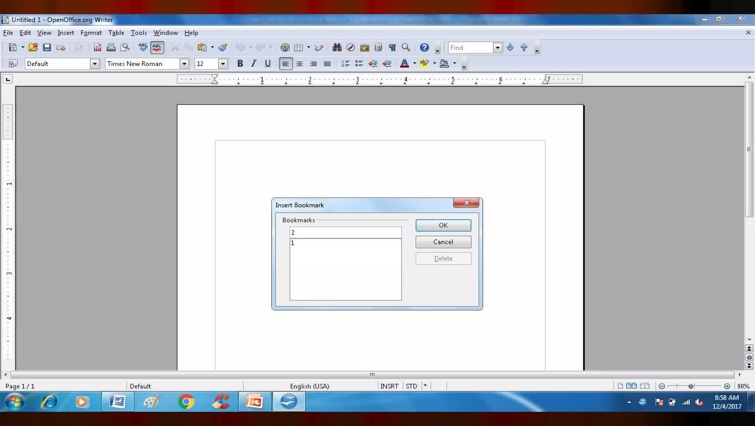Open the Gallery icon
755x426 pixels.
365,48
